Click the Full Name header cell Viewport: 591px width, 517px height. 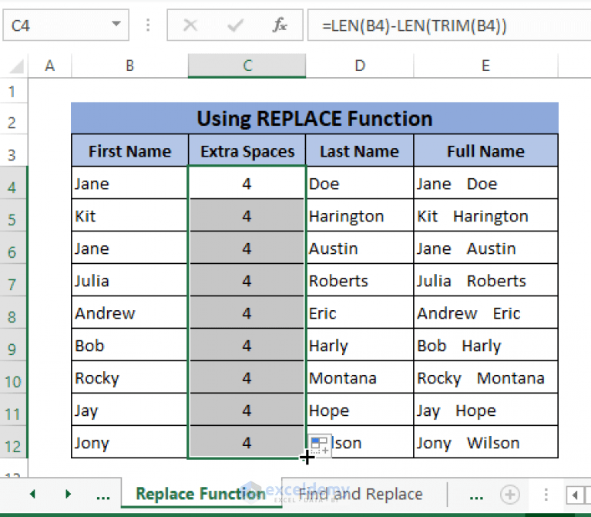(x=486, y=151)
